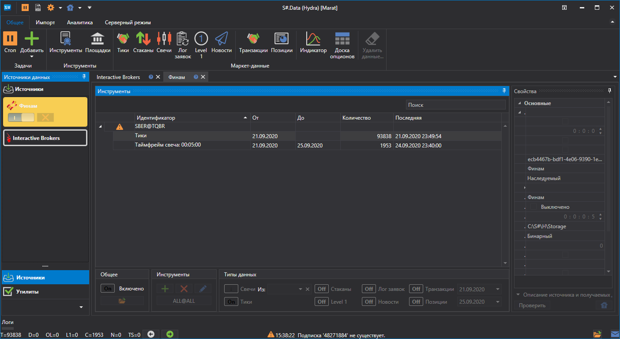Click the pin icon of Свойства panel
This screenshot has width=620, height=339.
tap(609, 91)
